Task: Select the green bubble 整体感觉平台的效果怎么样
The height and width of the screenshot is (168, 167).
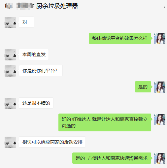Action: click(120, 38)
